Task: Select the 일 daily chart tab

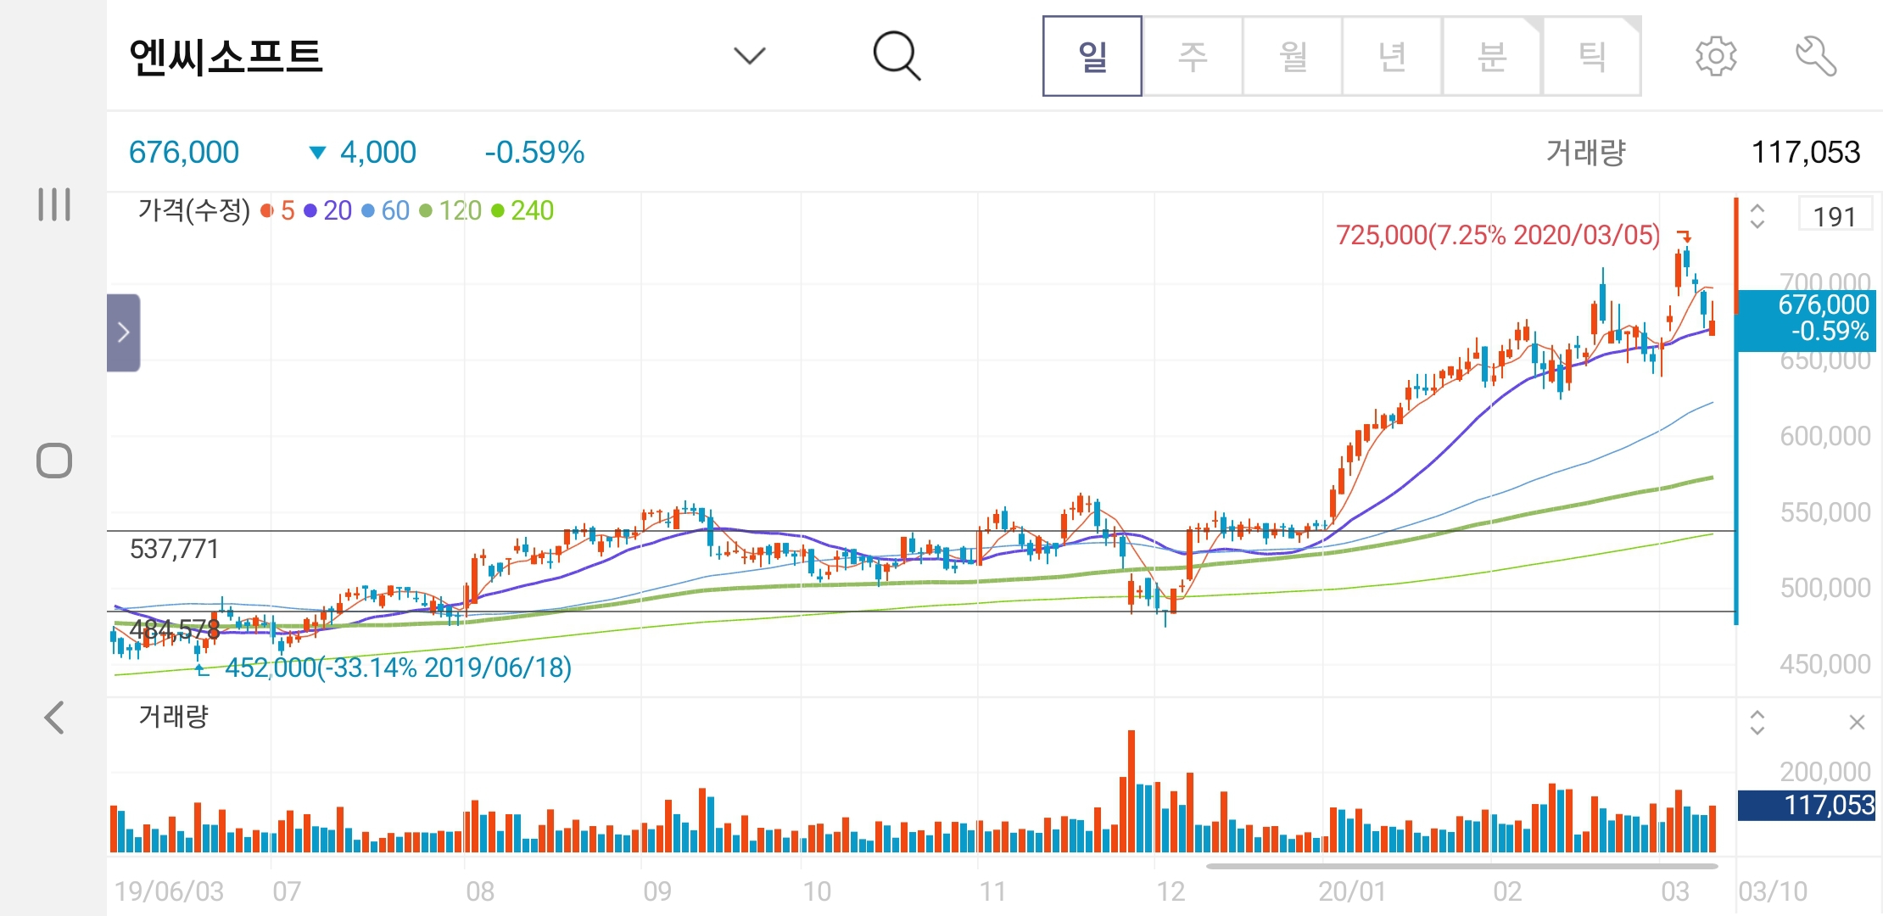Action: pyautogui.click(x=1092, y=56)
